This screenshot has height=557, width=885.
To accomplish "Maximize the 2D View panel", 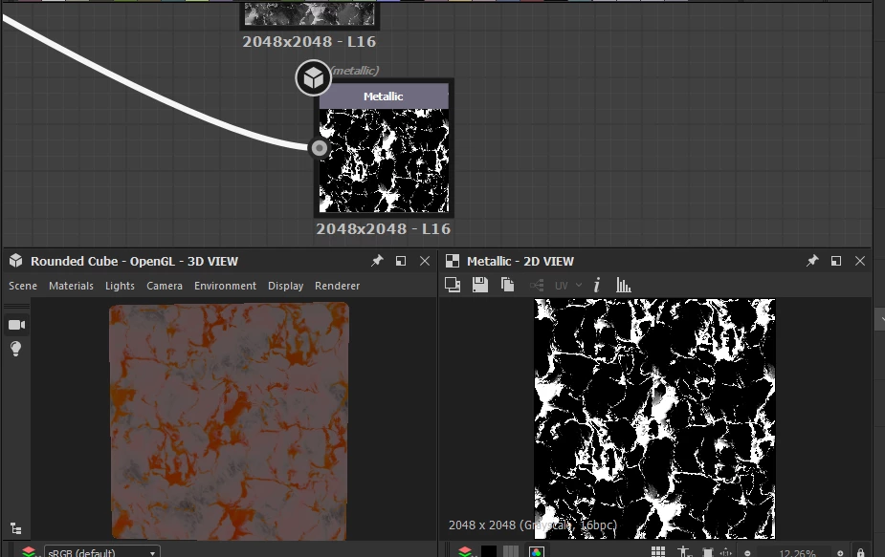I will 836,261.
